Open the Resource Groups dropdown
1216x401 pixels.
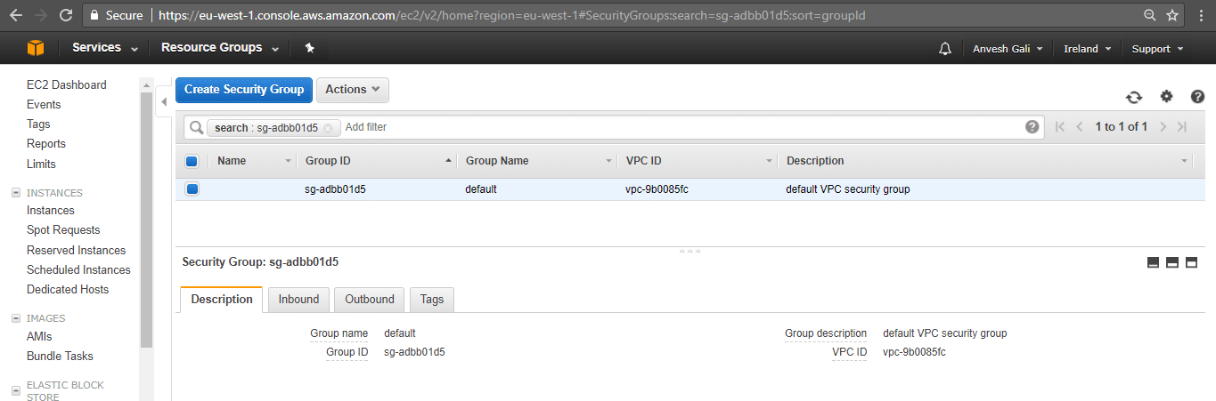pos(220,48)
